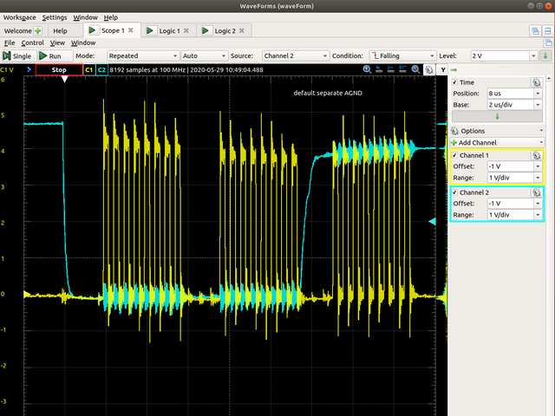Open the plot options gear icon

pyautogui.click(x=429, y=69)
